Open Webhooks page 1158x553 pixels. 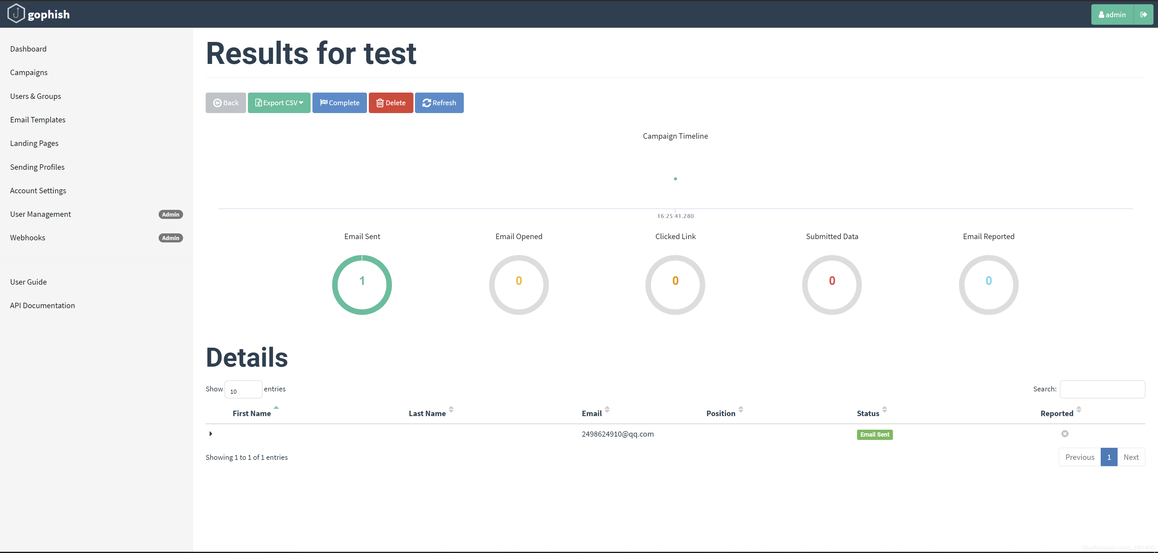coord(27,237)
